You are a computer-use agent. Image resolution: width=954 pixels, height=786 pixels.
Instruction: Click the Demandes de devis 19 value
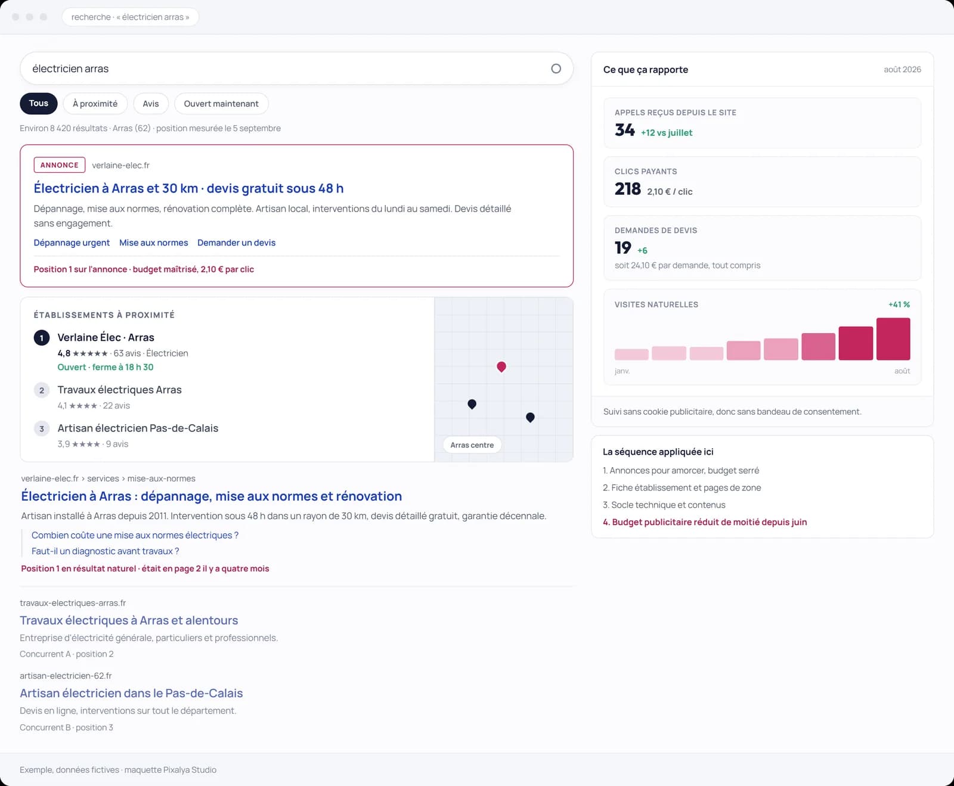point(622,247)
